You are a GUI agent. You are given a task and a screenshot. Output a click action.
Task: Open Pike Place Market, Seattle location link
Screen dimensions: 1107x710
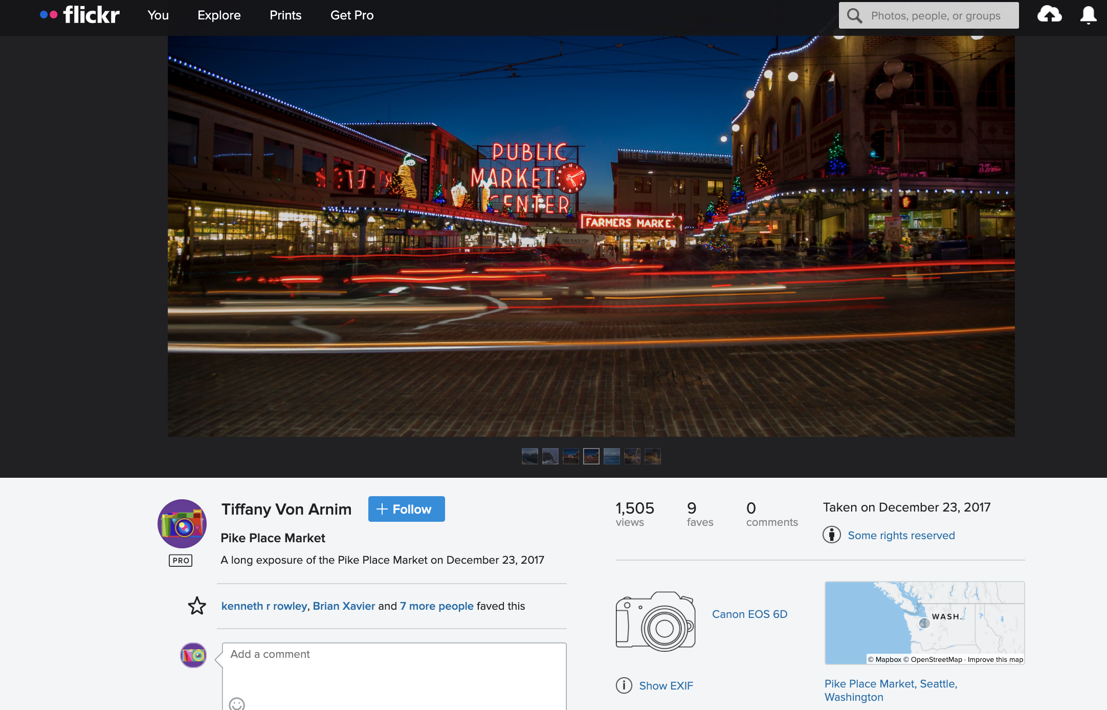[891, 690]
